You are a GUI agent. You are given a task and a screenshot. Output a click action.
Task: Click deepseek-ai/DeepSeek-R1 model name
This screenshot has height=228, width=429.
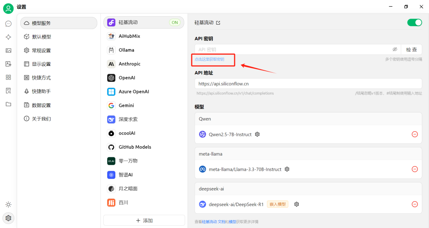[236, 205]
